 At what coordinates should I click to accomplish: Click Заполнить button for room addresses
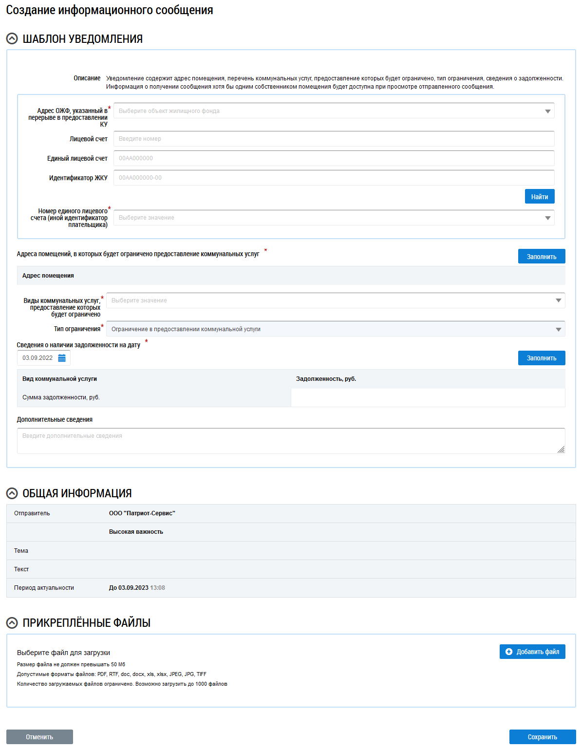[x=541, y=257]
